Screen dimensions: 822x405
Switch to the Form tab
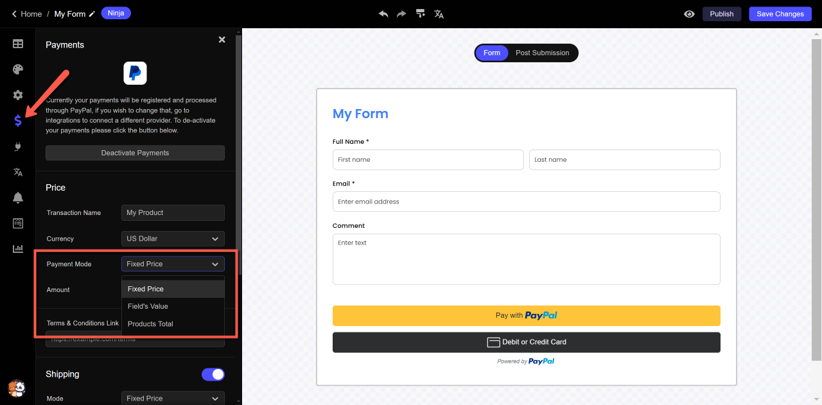pos(492,53)
